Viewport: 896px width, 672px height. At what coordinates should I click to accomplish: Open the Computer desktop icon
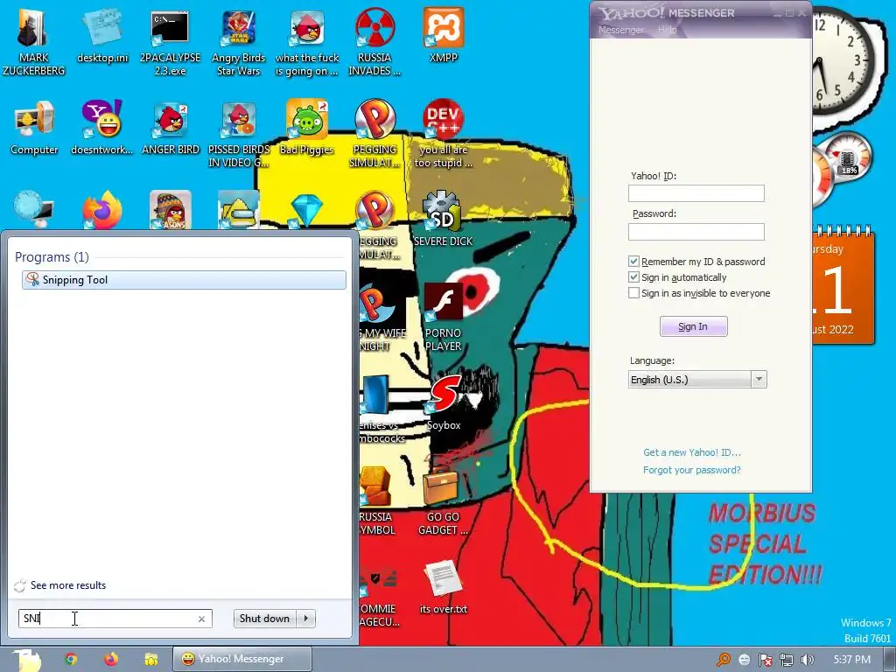click(x=34, y=128)
